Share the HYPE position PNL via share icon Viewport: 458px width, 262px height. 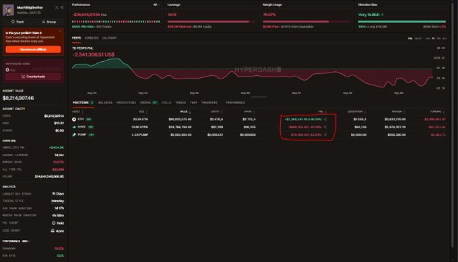325,127
